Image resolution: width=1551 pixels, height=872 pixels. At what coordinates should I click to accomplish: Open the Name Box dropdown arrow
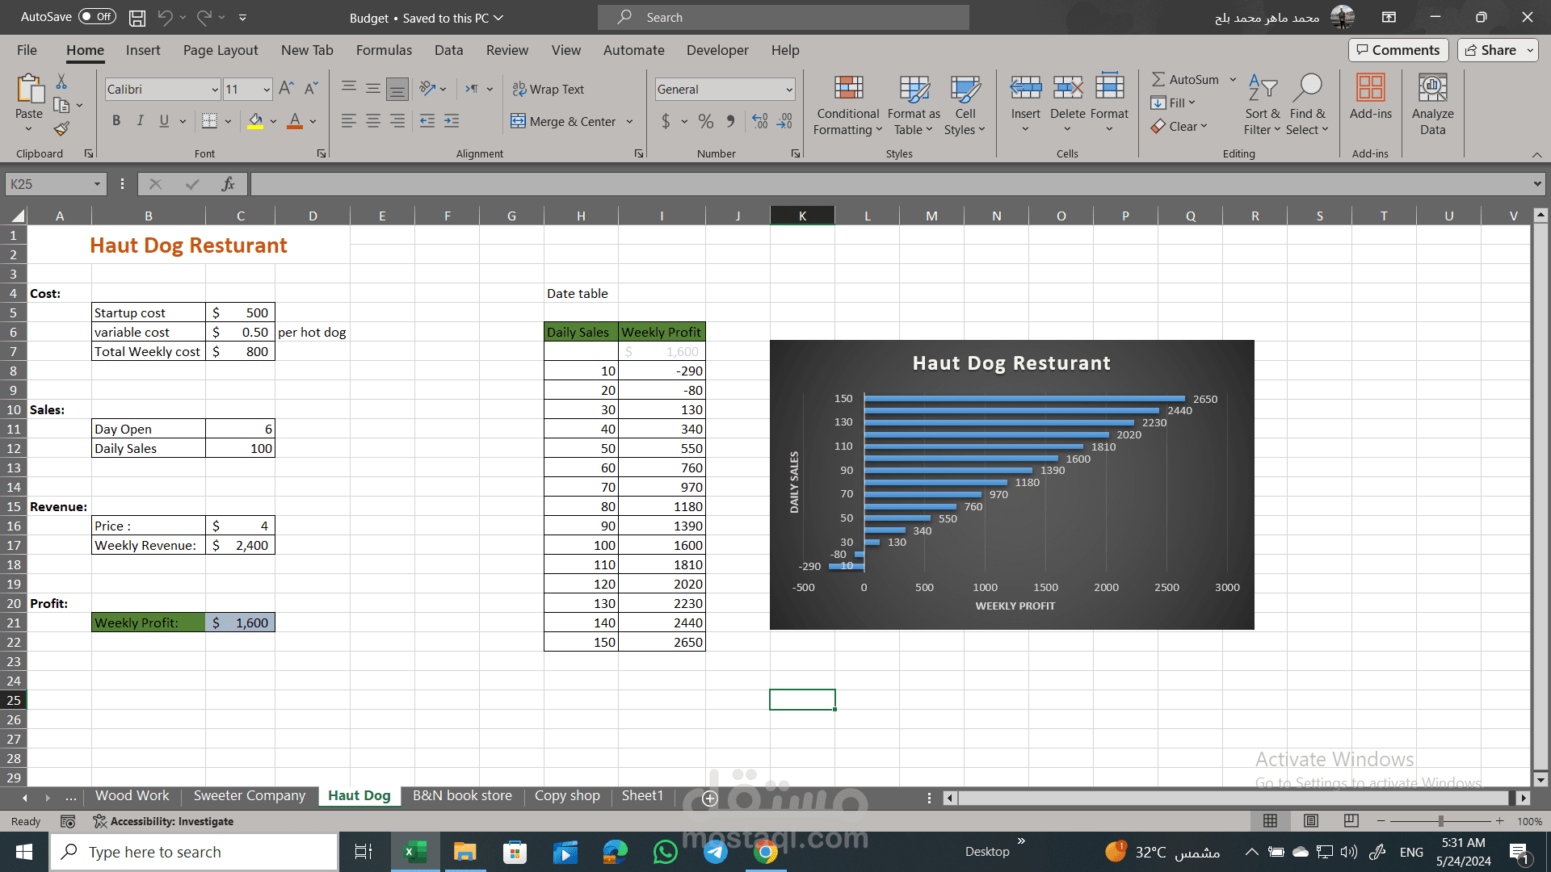[x=97, y=184]
